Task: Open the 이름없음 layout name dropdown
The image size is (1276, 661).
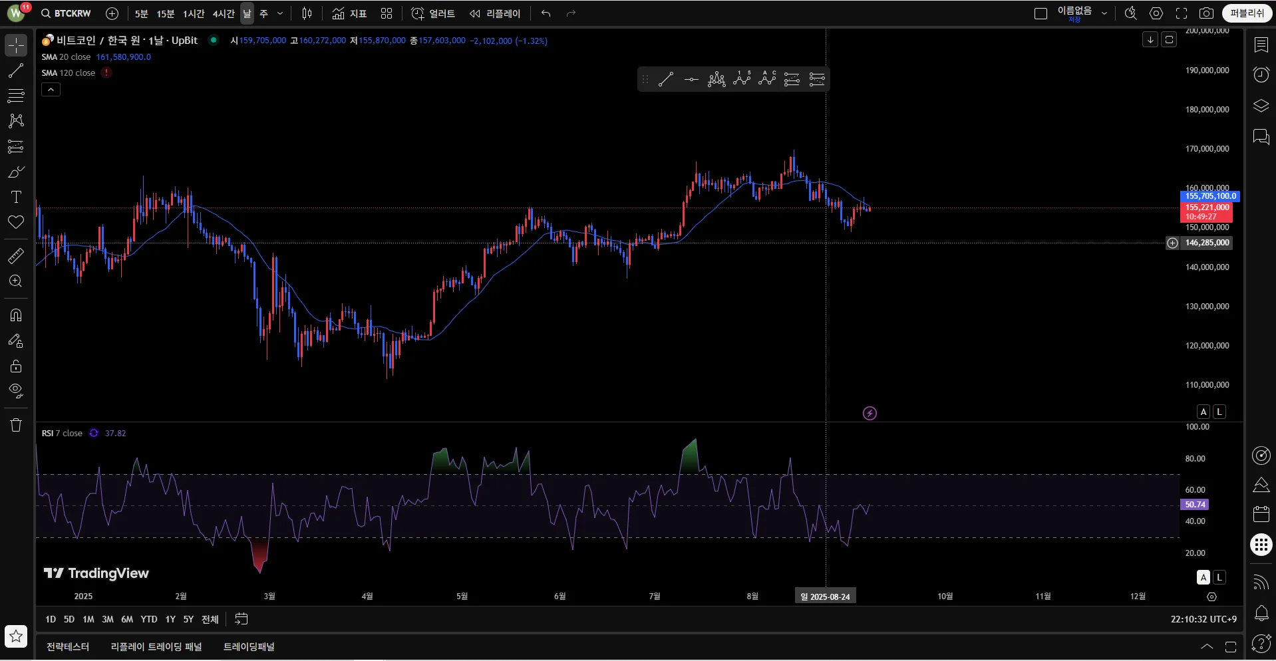Action: point(1104,13)
